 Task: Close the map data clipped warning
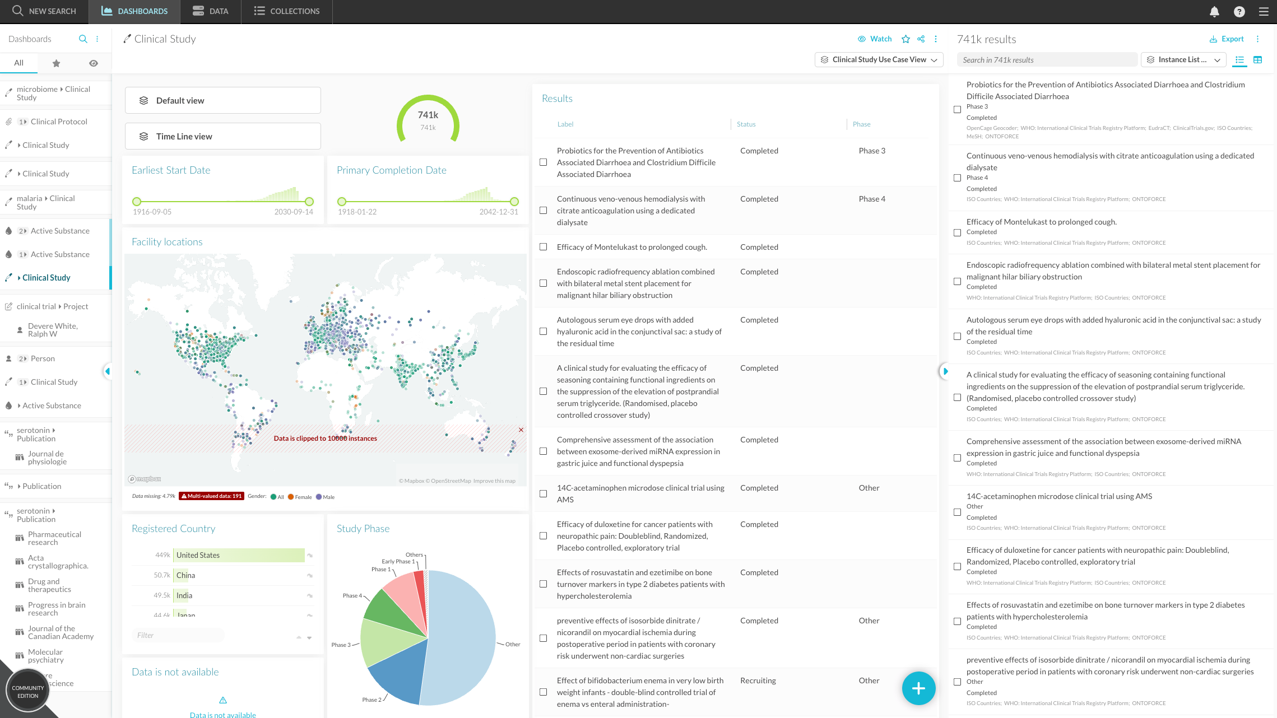tap(521, 430)
